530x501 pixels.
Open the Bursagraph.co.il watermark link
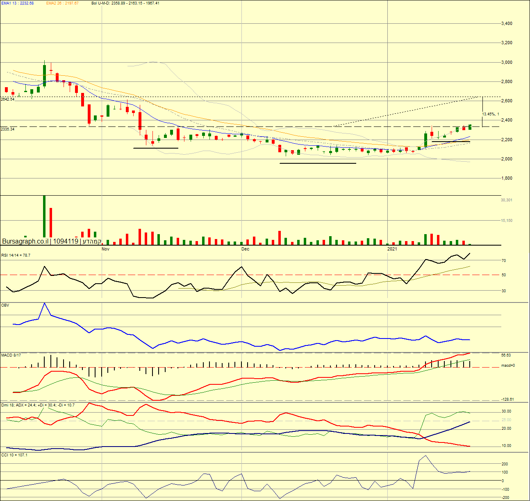(x=25, y=241)
